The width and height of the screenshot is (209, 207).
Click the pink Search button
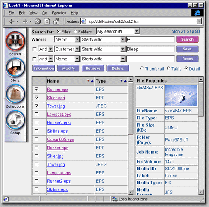187,39
